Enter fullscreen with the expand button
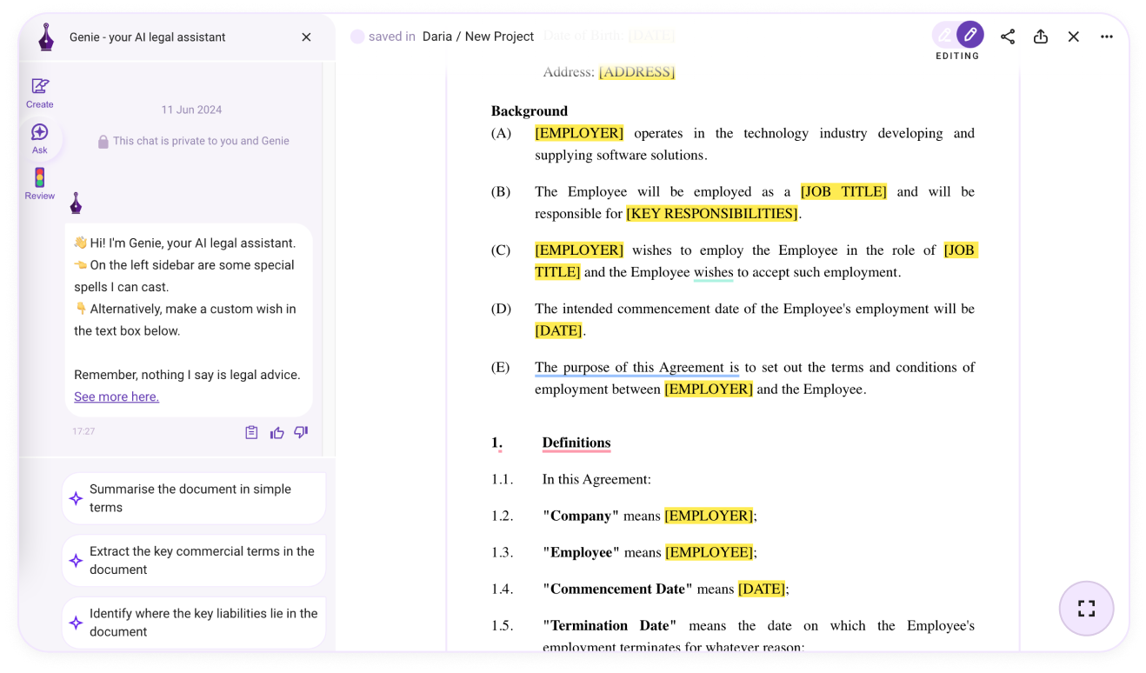The image size is (1146, 673). pos(1087,609)
